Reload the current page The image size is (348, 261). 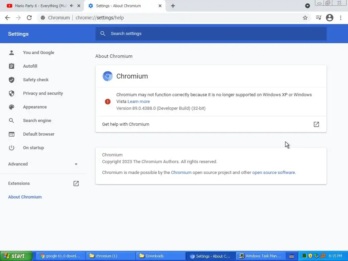29,18
